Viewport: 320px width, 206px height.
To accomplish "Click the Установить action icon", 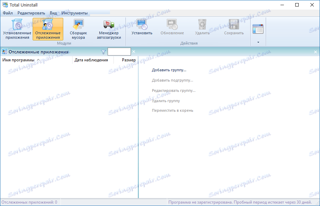I will 142,25.
